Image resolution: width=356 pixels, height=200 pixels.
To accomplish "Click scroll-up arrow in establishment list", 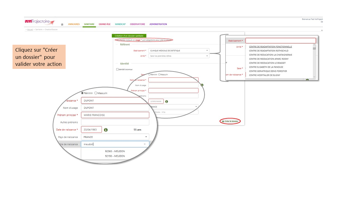I will (x=314, y=45).
